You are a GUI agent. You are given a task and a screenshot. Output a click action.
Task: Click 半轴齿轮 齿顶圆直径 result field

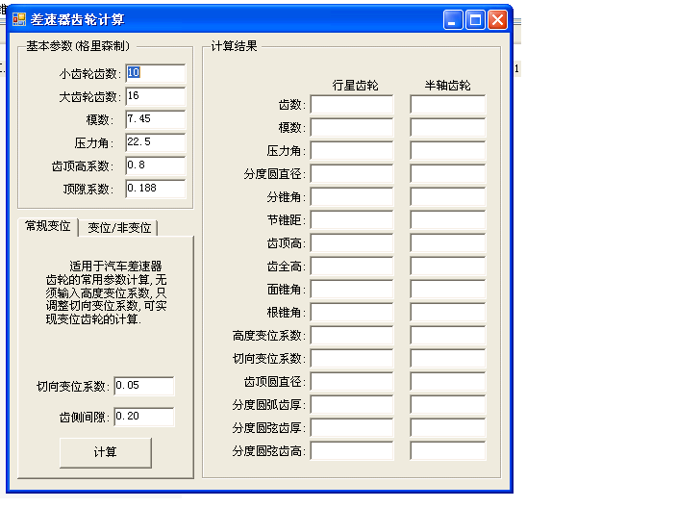448,382
